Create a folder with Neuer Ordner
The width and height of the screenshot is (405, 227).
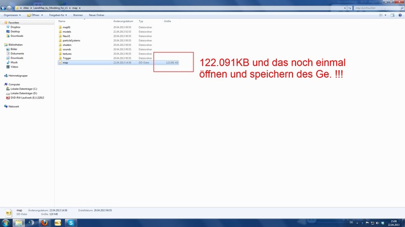click(x=97, y=15)
